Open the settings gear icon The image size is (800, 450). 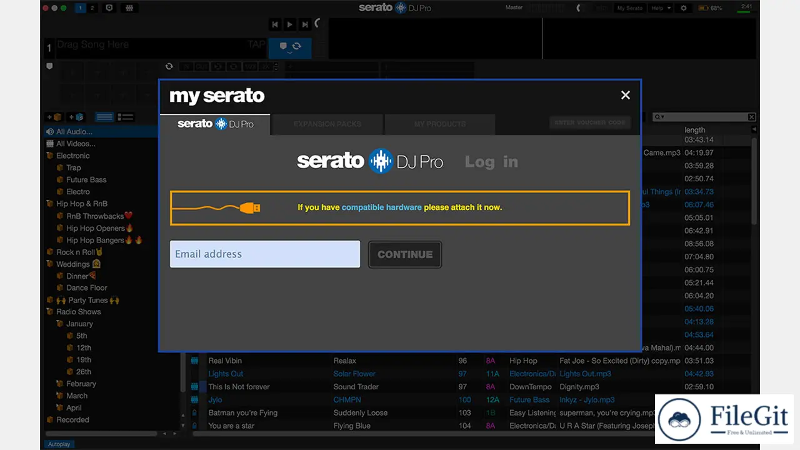point(683,8)
